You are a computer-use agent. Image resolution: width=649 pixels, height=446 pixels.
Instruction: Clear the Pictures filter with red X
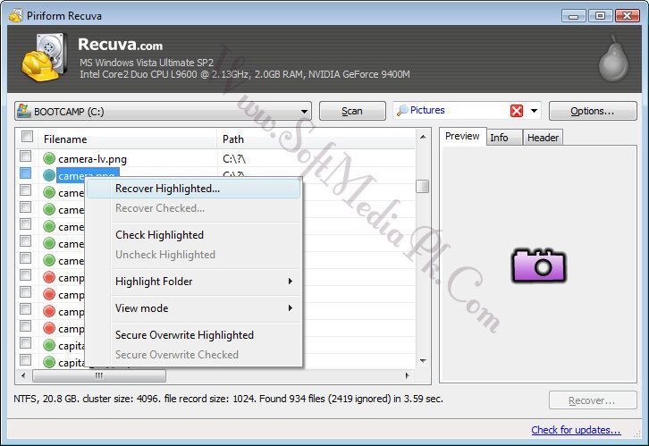click(516, 111)
